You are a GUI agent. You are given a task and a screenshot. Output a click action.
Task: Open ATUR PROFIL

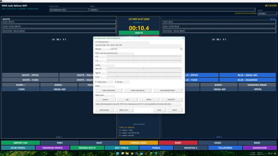click(x=18, y=148)
